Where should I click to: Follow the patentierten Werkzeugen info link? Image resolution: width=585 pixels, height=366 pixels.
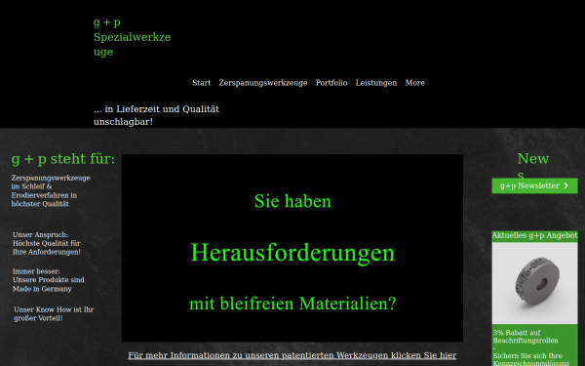tap(292, 355)
